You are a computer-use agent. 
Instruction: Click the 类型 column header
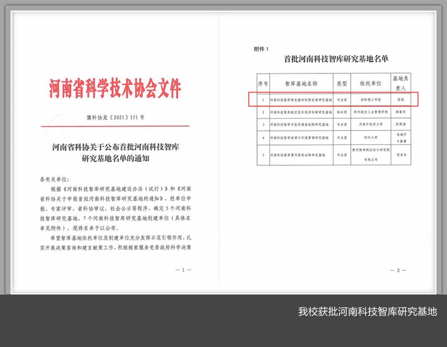[342, 83]
